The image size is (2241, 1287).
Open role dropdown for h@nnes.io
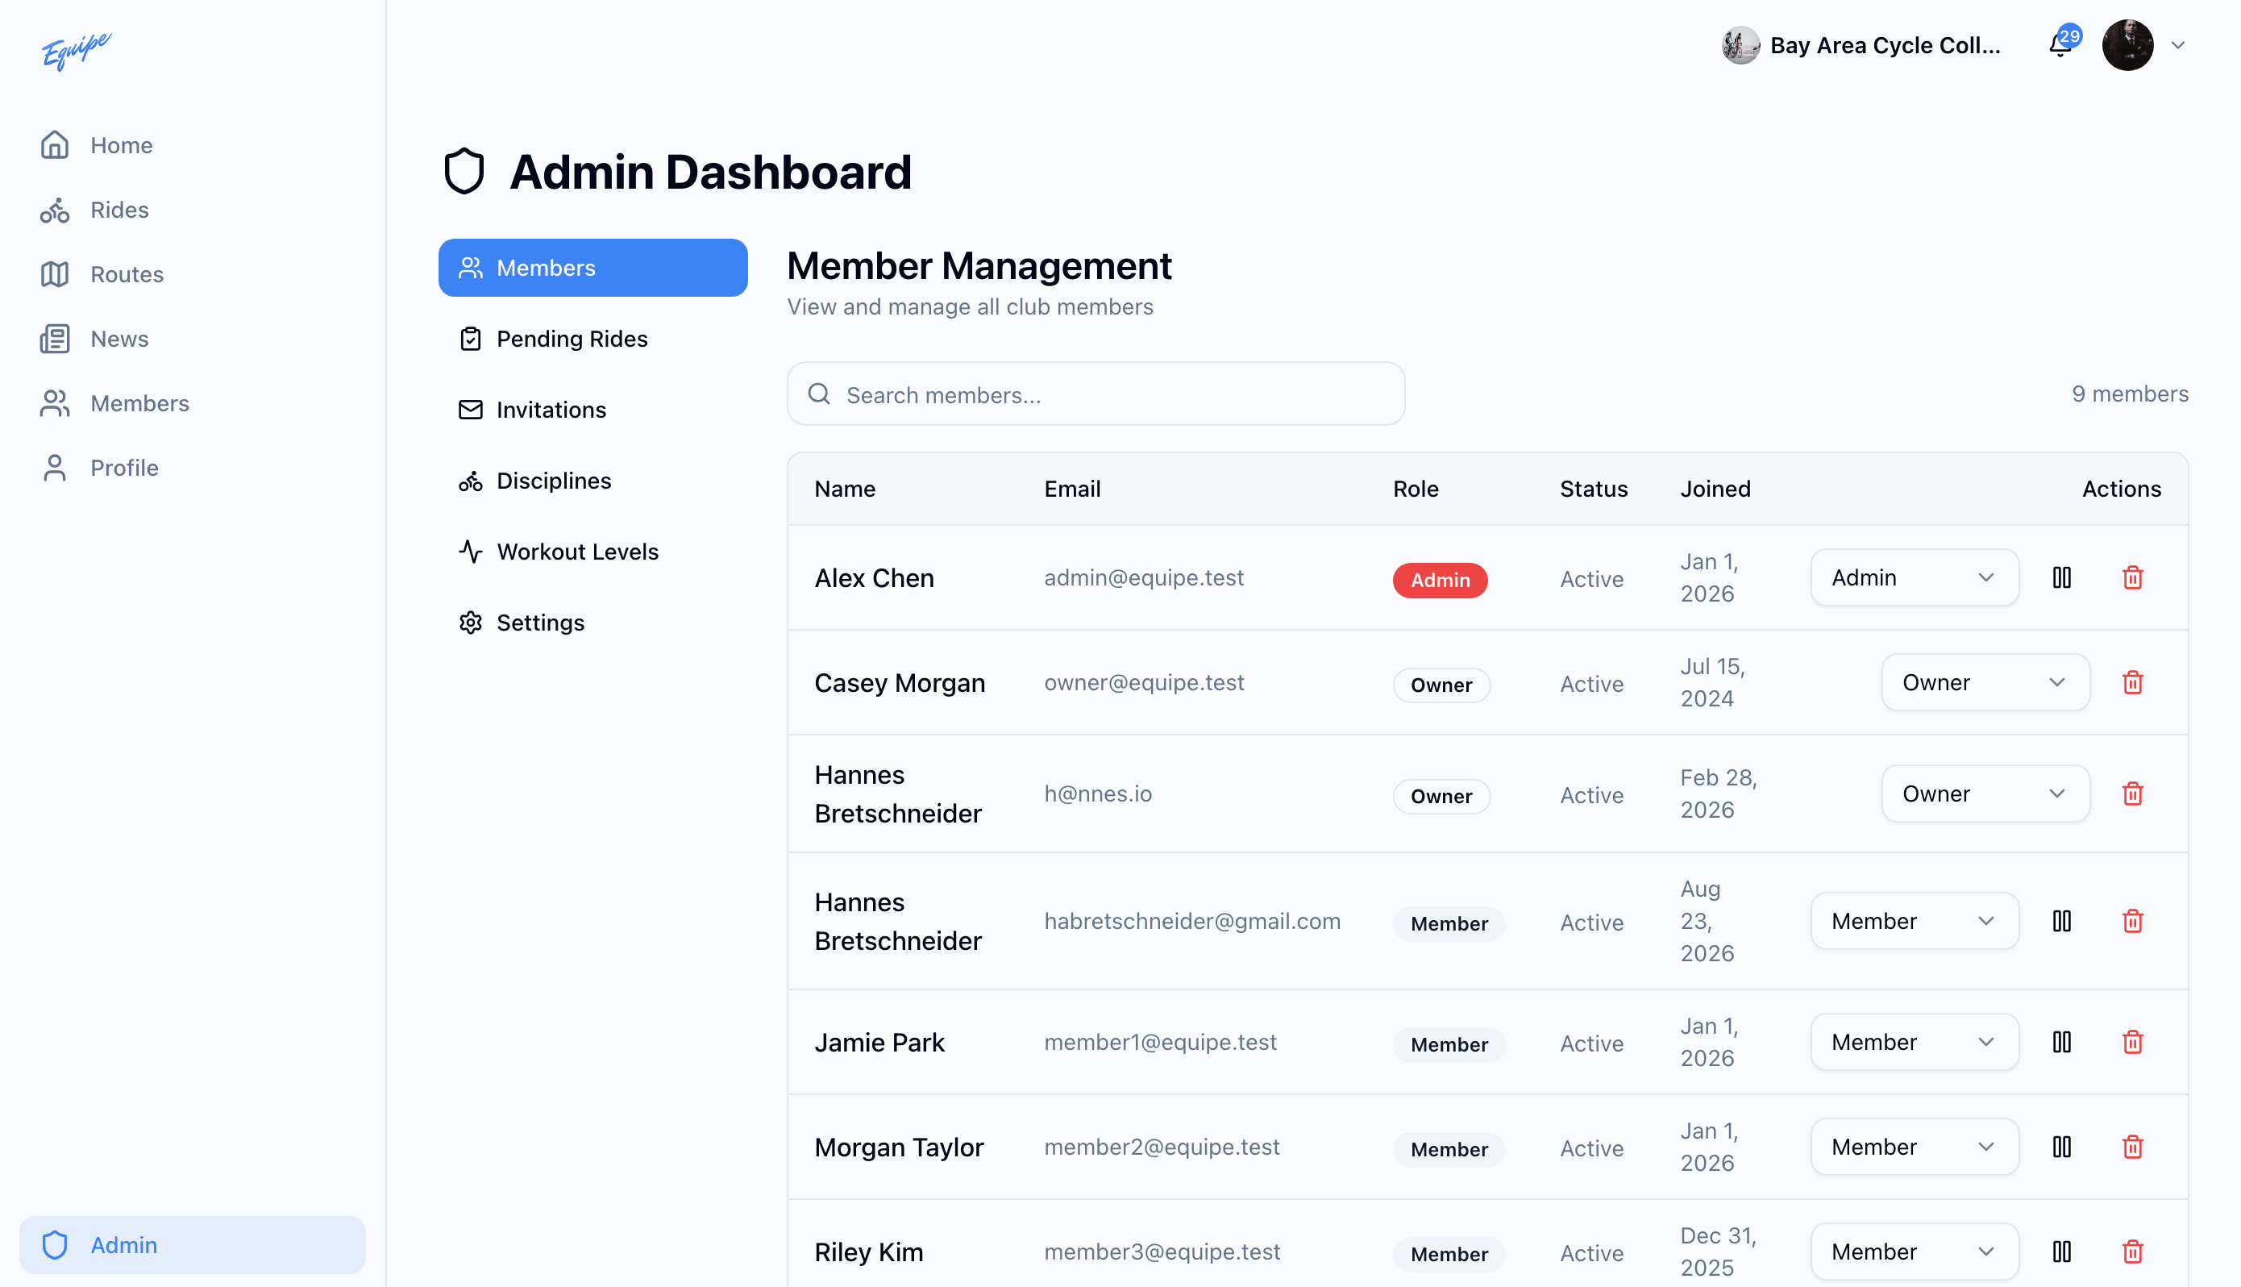tap(1985, 793)
